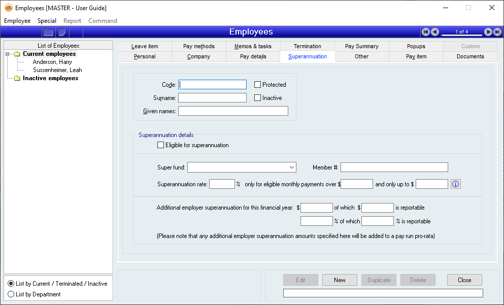The height and width of the screenshot is (305, 504).
Task: Click the folder icon in the blue toolbar
Action: (x=48, y=32)
